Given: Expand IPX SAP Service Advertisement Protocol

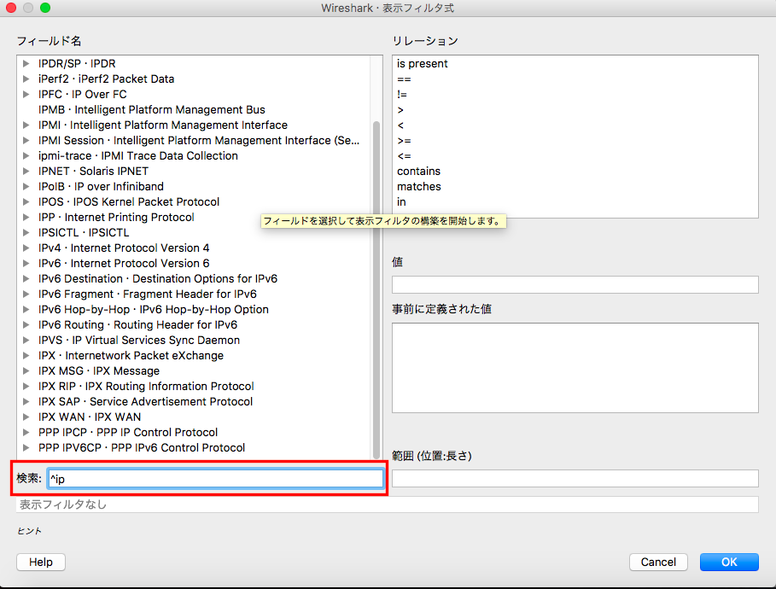Looking at the screenshot, I should [x=26, y=401].
